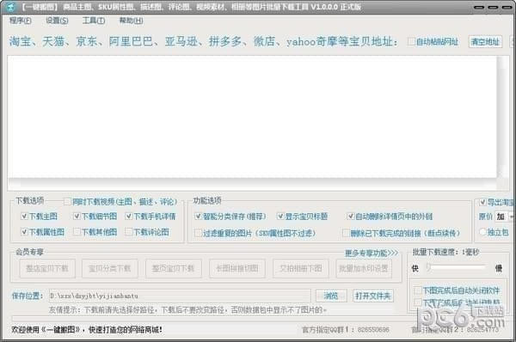Viewport: 516px width, 342px height.
Task: Uncheck the 下载细节图 checkbox
Action: 77,216
